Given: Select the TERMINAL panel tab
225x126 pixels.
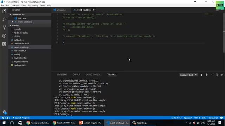Looking at the screenshot, I should [x=112, y=75].
